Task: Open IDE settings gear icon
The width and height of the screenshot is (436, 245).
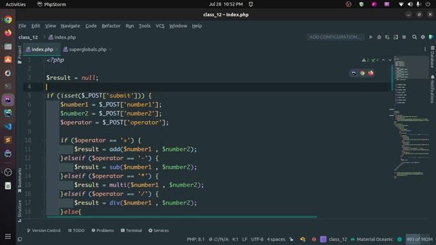Action: (423, 37)
